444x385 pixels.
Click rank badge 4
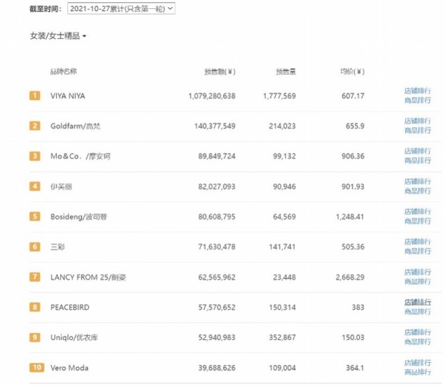[x=35, y=186]
